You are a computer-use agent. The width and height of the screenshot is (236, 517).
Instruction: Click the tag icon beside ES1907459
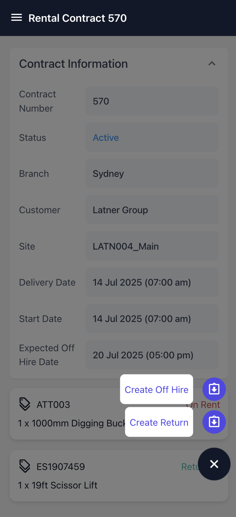pyautogui.click(x=25, y=466)
